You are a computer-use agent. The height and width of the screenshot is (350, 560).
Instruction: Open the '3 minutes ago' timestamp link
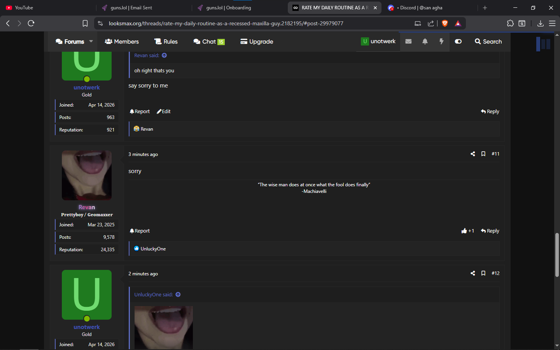[x=143, y=154]
